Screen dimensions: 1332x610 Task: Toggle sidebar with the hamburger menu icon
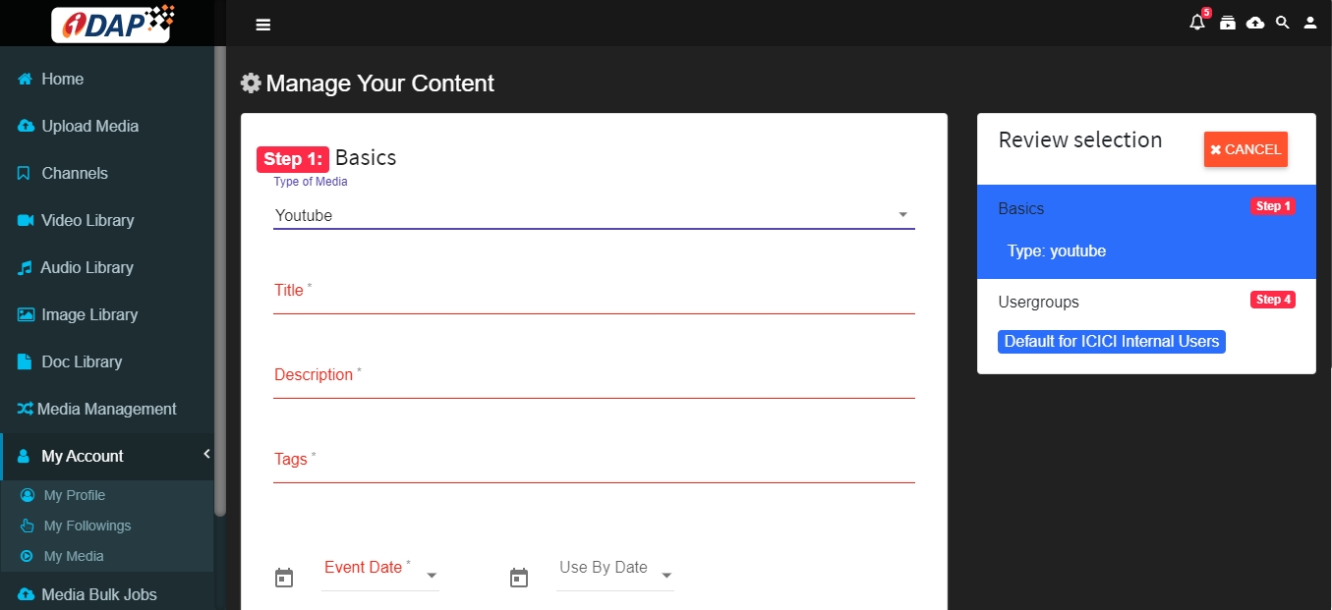coord(262,25)
